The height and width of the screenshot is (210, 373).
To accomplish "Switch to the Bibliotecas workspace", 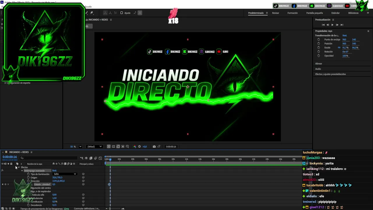I will [353, 13].
